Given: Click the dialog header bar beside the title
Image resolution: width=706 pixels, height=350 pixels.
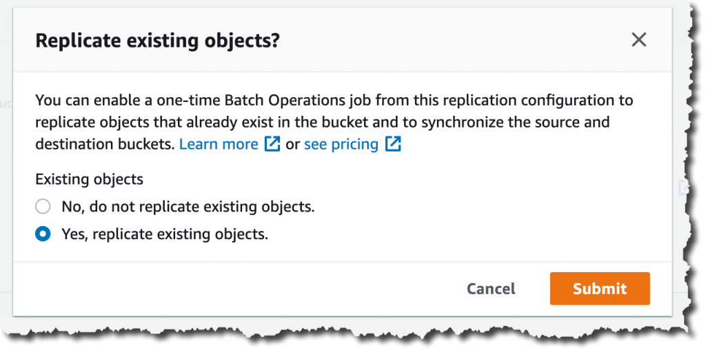Looking at the screenshot, I should point(448,41).
